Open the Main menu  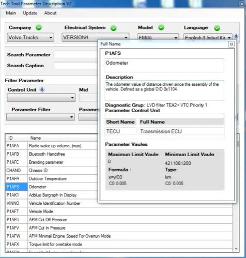click(11, 13)
